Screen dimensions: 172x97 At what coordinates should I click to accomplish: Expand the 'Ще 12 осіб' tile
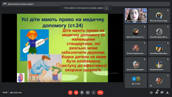[136, 81]
